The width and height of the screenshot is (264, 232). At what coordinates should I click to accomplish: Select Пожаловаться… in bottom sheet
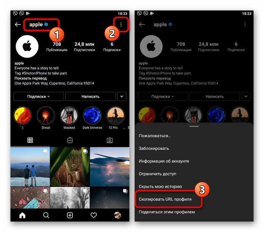click(194, 136)
